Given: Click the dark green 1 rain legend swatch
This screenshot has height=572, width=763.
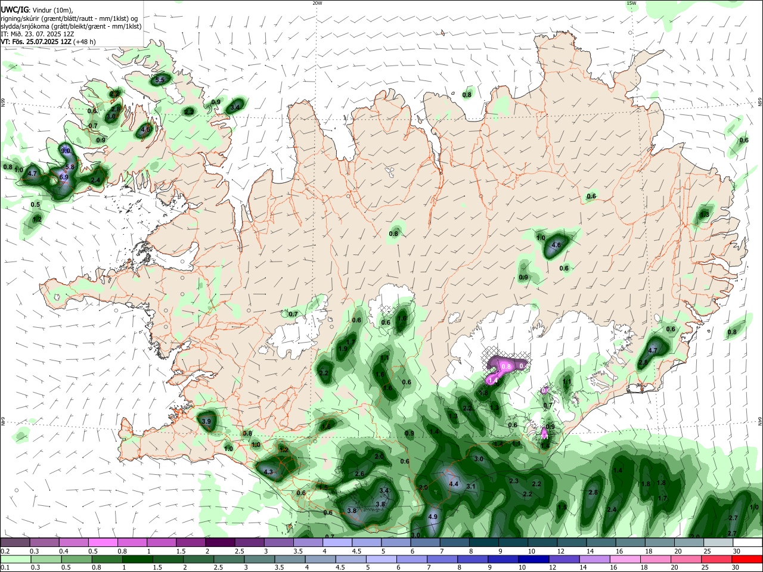Looking at the screenshot, I should click(138, 559).
